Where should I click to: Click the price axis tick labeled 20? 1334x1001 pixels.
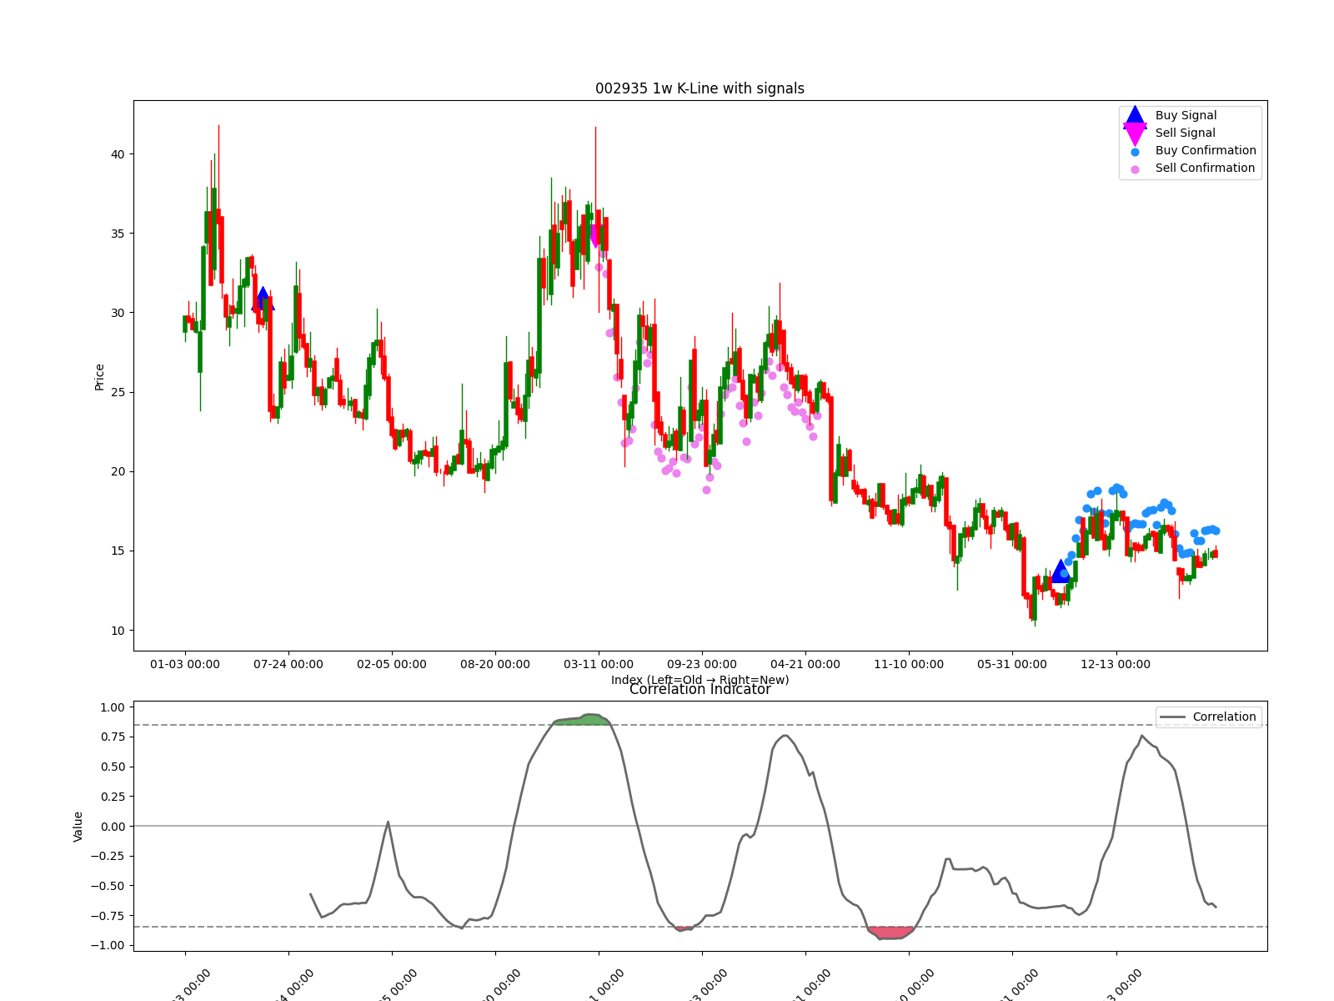coord(118,471)
